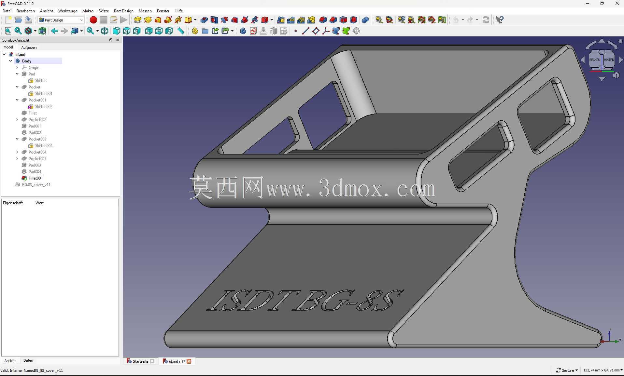
Task: Open the draw style dropdown arrow
Action: [35, 31]
